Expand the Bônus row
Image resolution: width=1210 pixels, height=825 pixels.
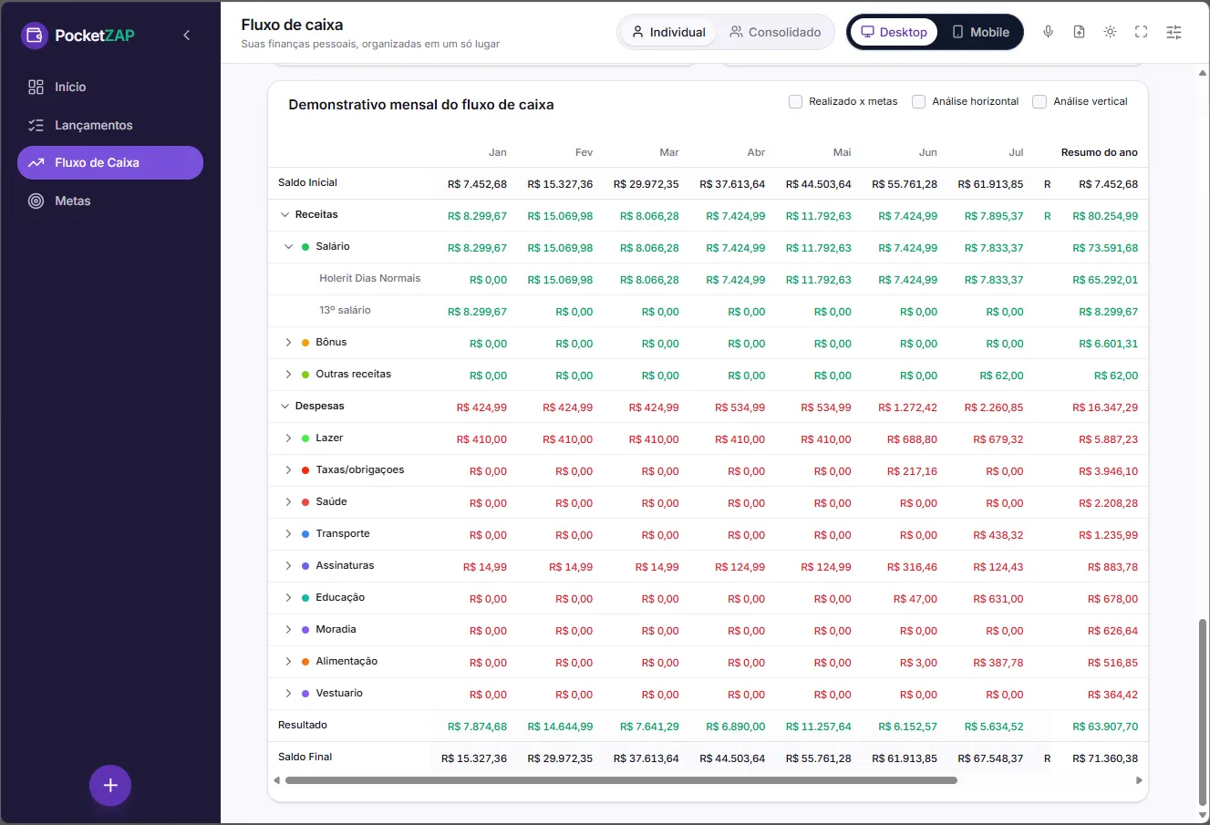(x=289, y=343)
